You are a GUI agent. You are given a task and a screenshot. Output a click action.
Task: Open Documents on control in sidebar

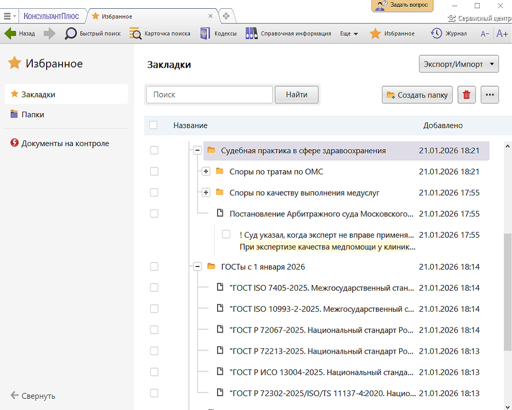[x=65, y=143]
